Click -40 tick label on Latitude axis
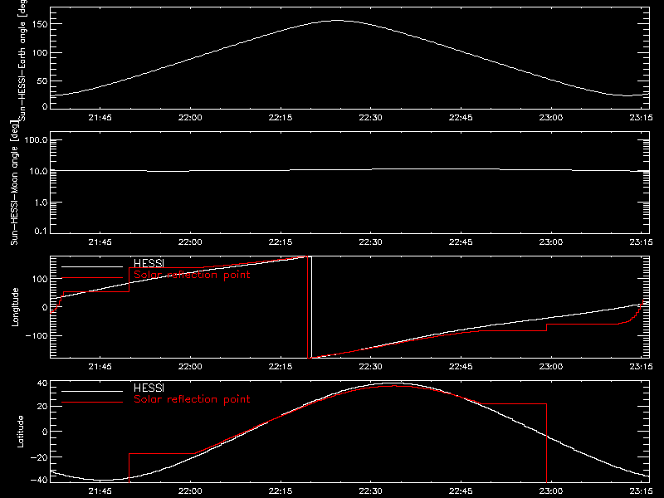This screenshot has width=664, height=498. pos(39,481)
